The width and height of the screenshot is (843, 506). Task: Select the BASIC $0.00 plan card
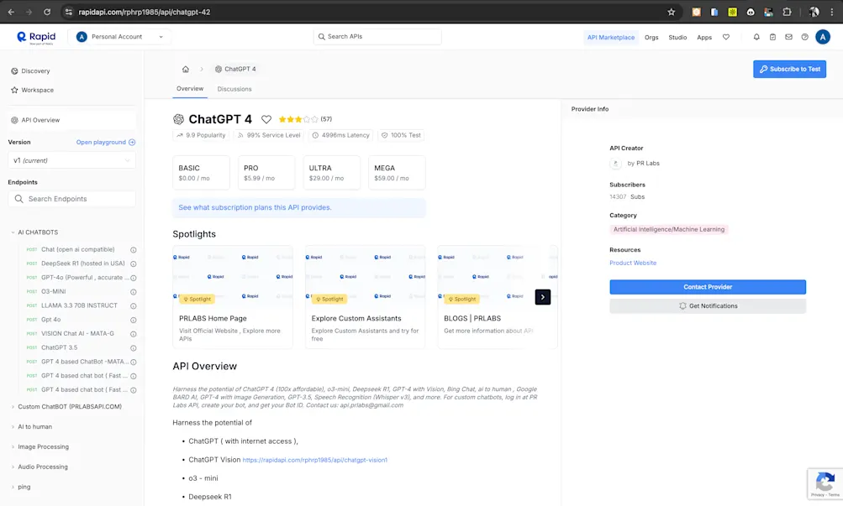pyautogui.click(x=201, y=173)
